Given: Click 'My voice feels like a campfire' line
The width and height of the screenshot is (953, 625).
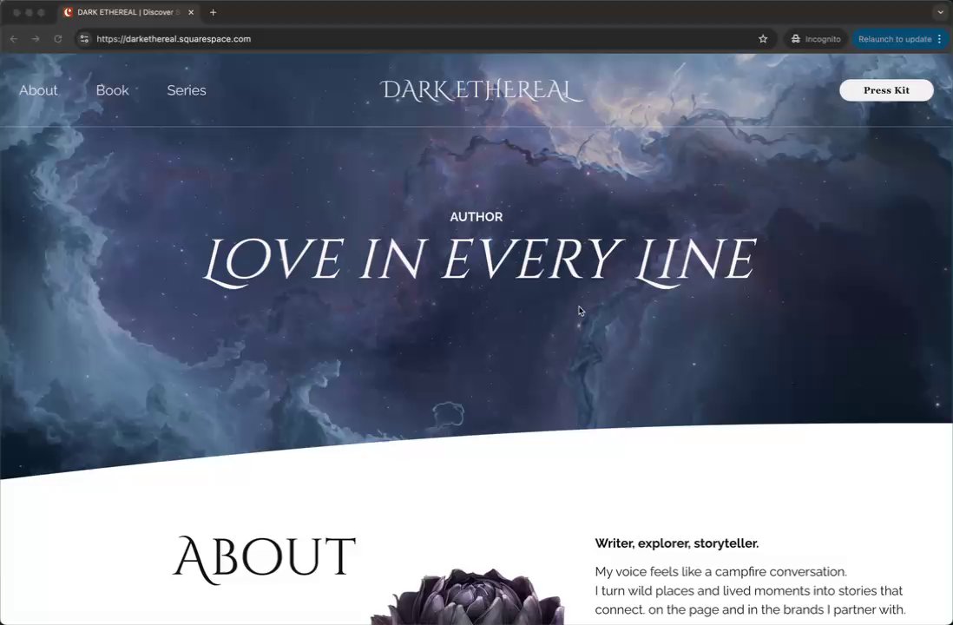Looking at the screenshot, I should click(x=721, y=571).
